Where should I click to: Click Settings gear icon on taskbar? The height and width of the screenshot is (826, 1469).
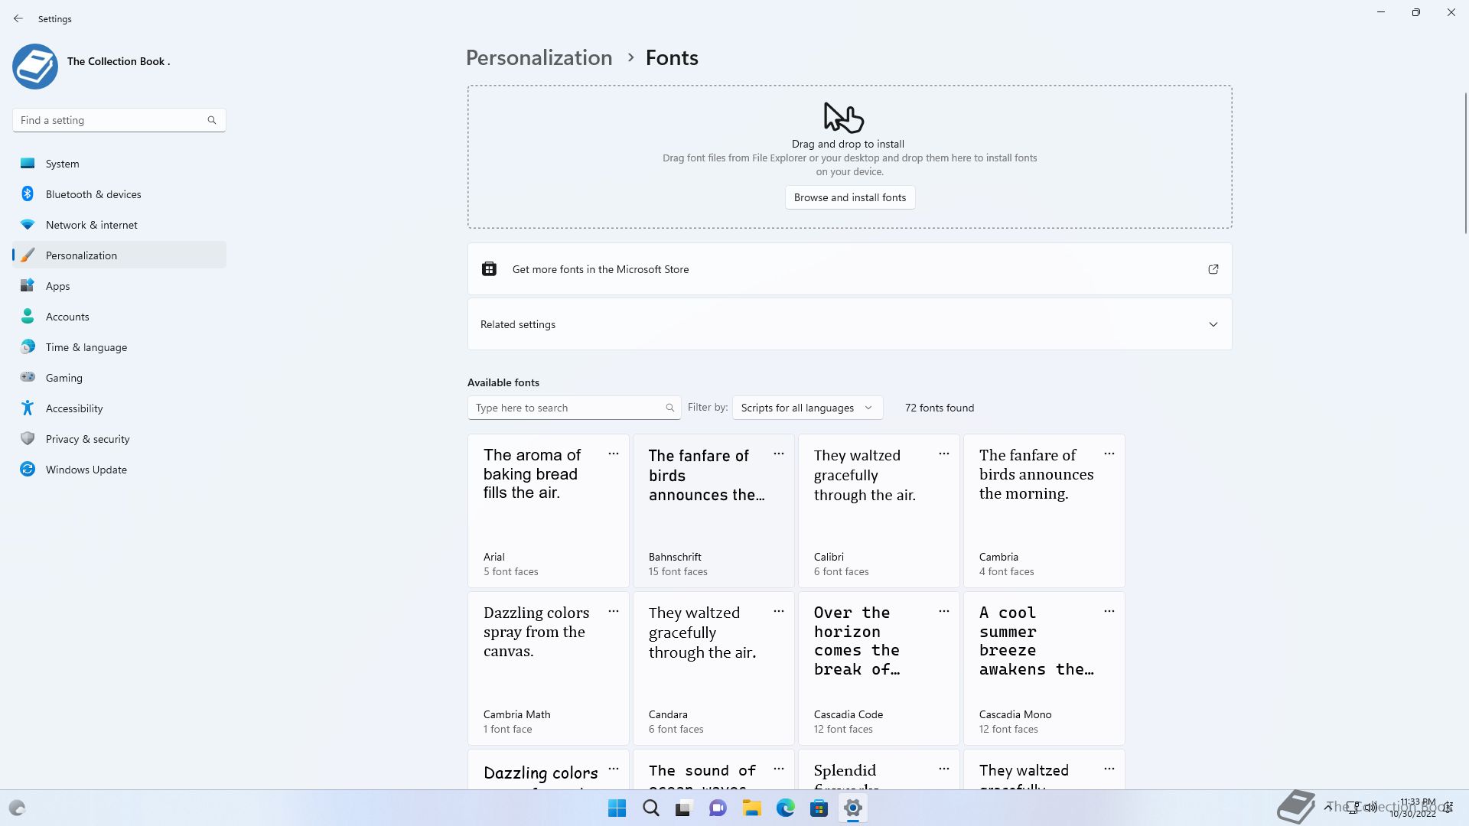tap(852, 808)
